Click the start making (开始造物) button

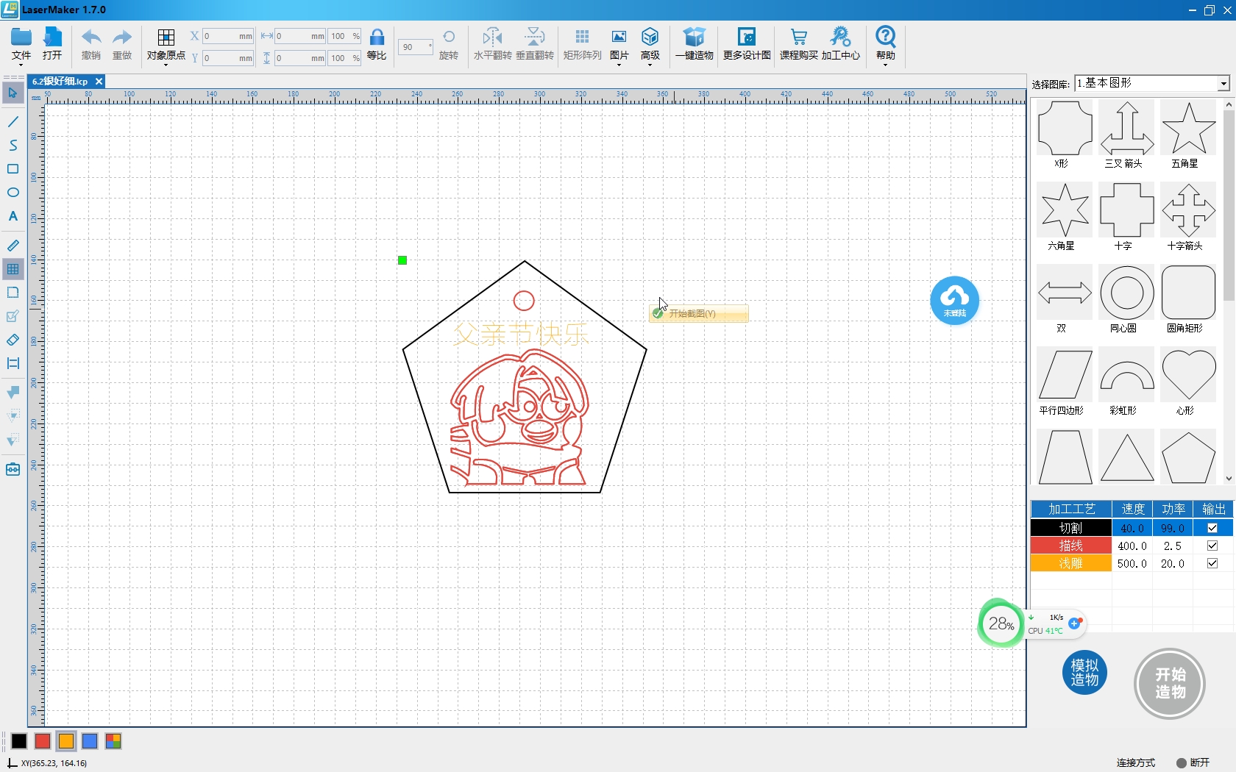(1170, 684)
